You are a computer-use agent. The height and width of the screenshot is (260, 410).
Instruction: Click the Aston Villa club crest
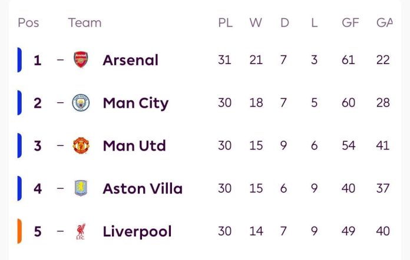[x=81, y=188]
